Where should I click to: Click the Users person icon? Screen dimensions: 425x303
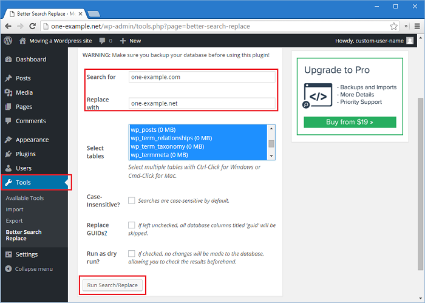[8, 168]
